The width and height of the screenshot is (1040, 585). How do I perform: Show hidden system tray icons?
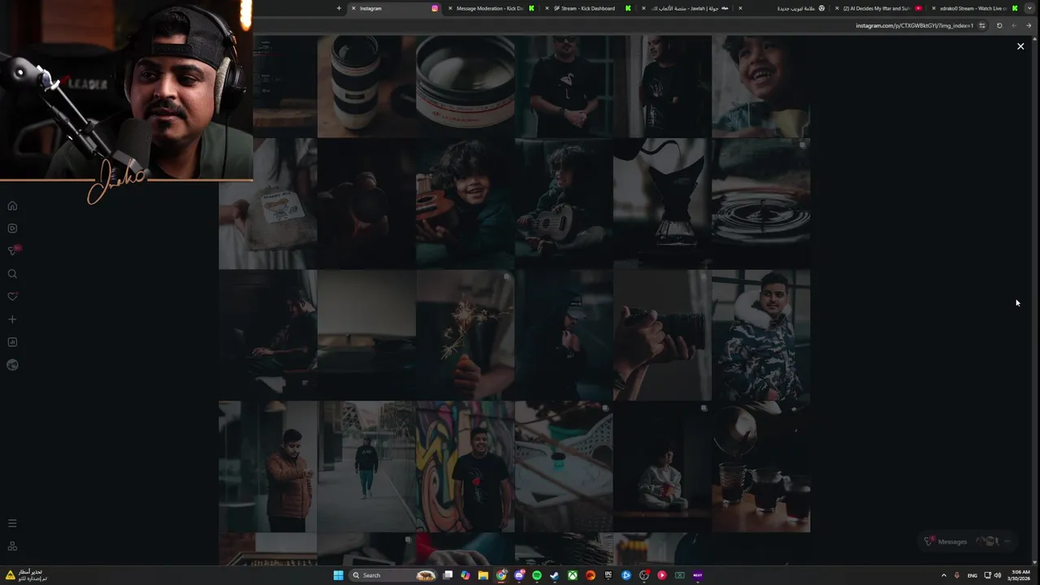click(x=943, y=575)
